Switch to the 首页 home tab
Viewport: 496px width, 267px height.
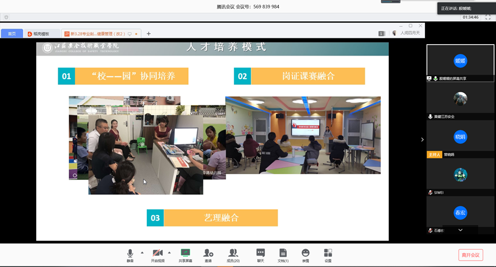pos(12,34)
